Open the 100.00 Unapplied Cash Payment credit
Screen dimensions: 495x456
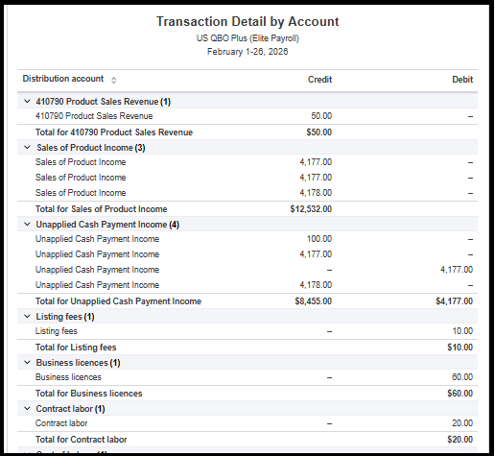pyautogui.click(x=319, y=239)
